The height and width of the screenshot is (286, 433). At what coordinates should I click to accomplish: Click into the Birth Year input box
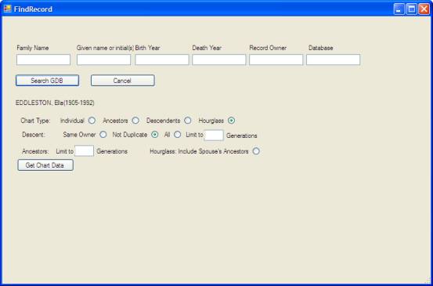[162, 60]
